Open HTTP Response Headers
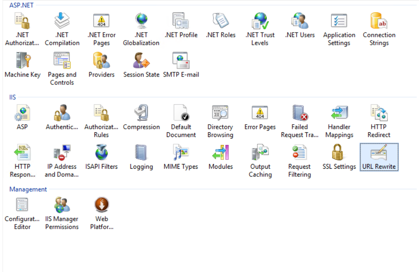This screenshot has width=419, height=272. tap(23, 161)
